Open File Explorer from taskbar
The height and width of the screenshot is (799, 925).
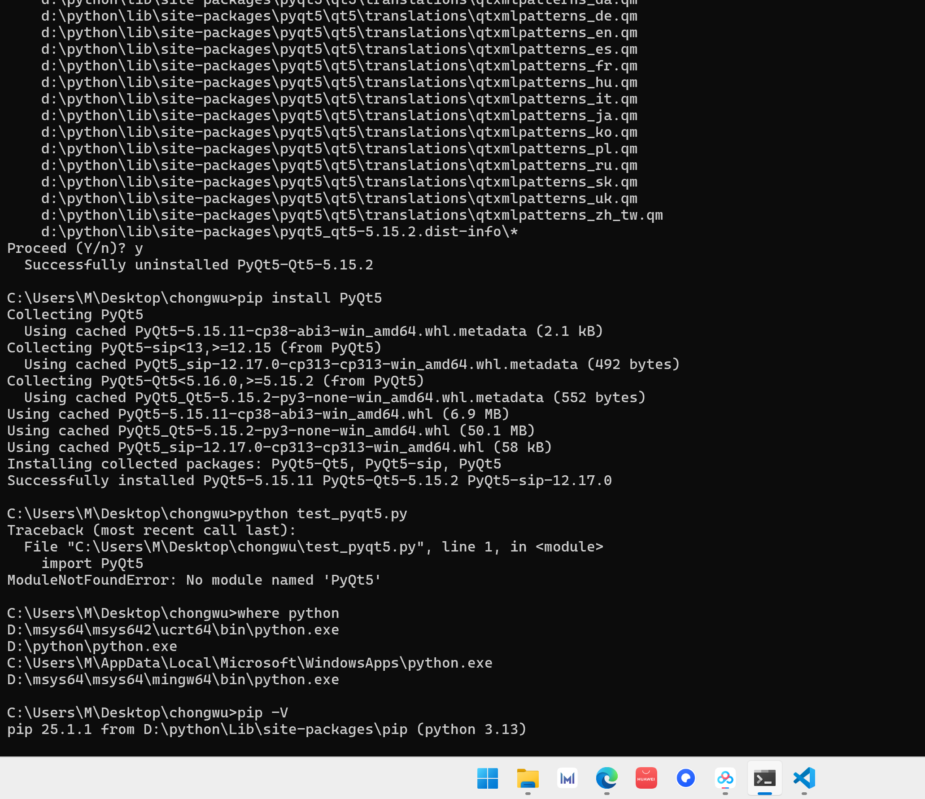click(528, 778)
